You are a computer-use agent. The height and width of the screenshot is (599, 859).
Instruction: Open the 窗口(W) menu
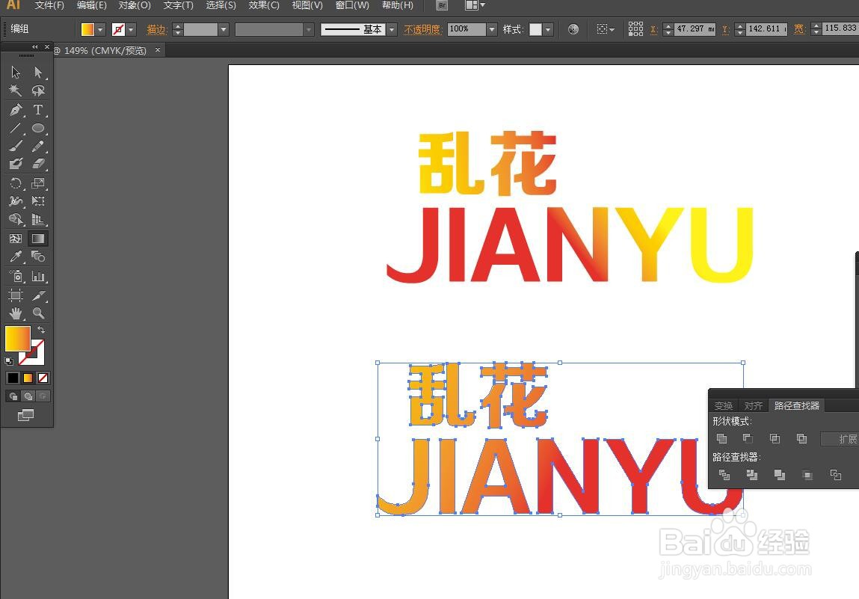(351, 5)
